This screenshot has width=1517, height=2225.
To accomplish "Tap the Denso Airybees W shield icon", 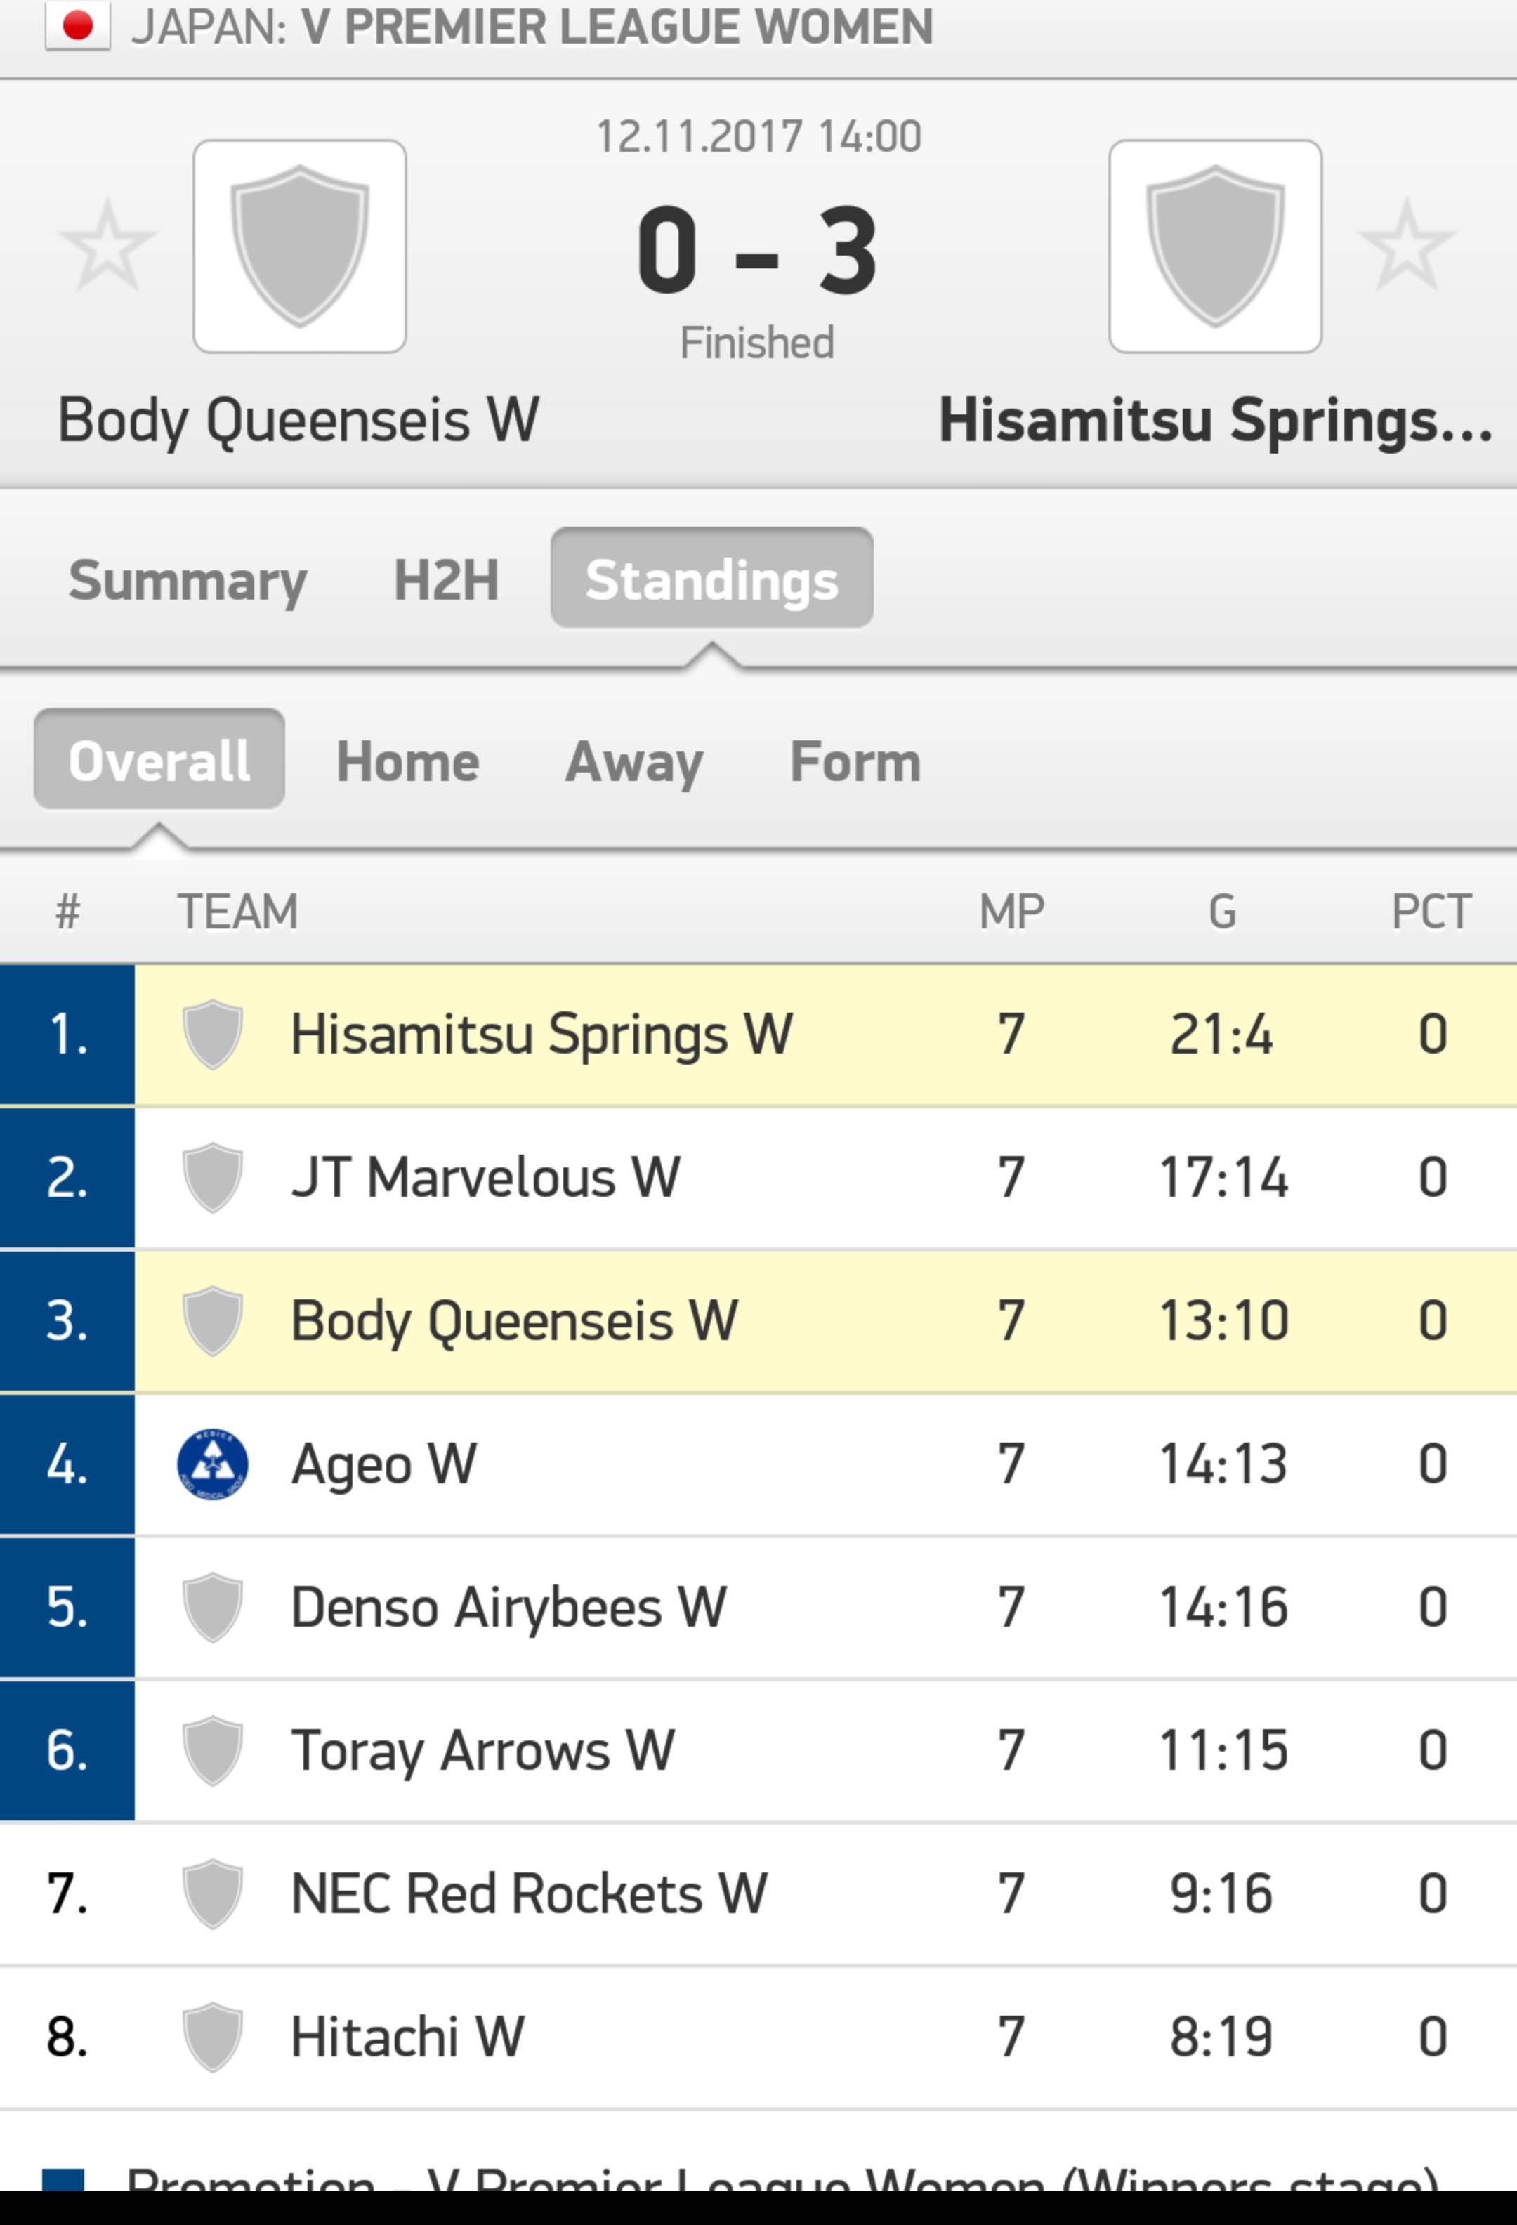I will coord(213,1608).
